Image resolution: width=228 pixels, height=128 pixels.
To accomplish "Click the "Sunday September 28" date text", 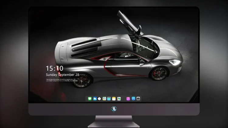I will (x=63, y=75).
